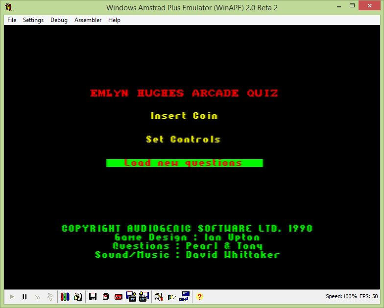
Task: Click the second camera snapshot icon
Action: (x=144, y=296)
